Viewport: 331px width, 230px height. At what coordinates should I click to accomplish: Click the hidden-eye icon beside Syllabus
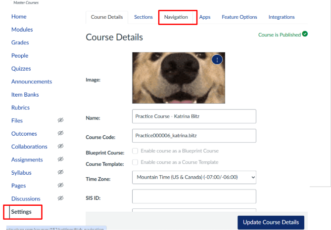[x=60, y=172]
